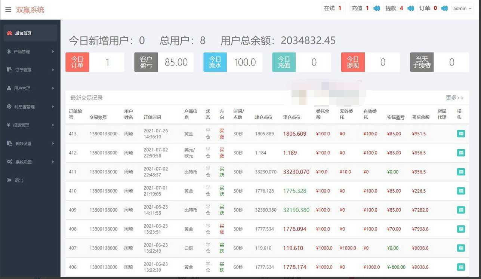
Task: Expand the 订单管理 sidebar menu
Action: (x=30, y=70)
